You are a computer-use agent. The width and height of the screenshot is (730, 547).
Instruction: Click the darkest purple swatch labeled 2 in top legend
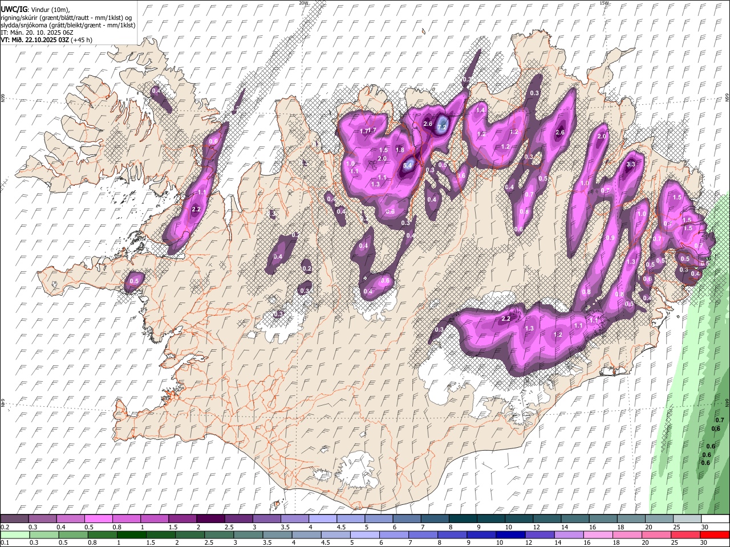(210, 519)
